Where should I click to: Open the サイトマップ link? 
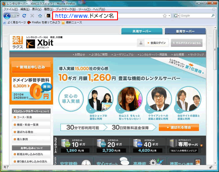196,54
